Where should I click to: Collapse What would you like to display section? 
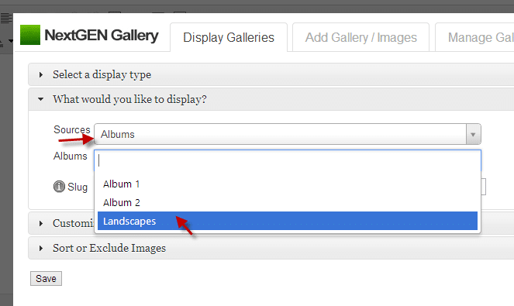point(40,99)
